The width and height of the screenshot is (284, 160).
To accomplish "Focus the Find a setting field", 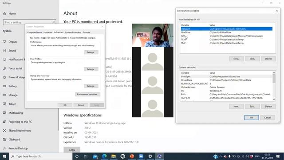I will 30,22.
